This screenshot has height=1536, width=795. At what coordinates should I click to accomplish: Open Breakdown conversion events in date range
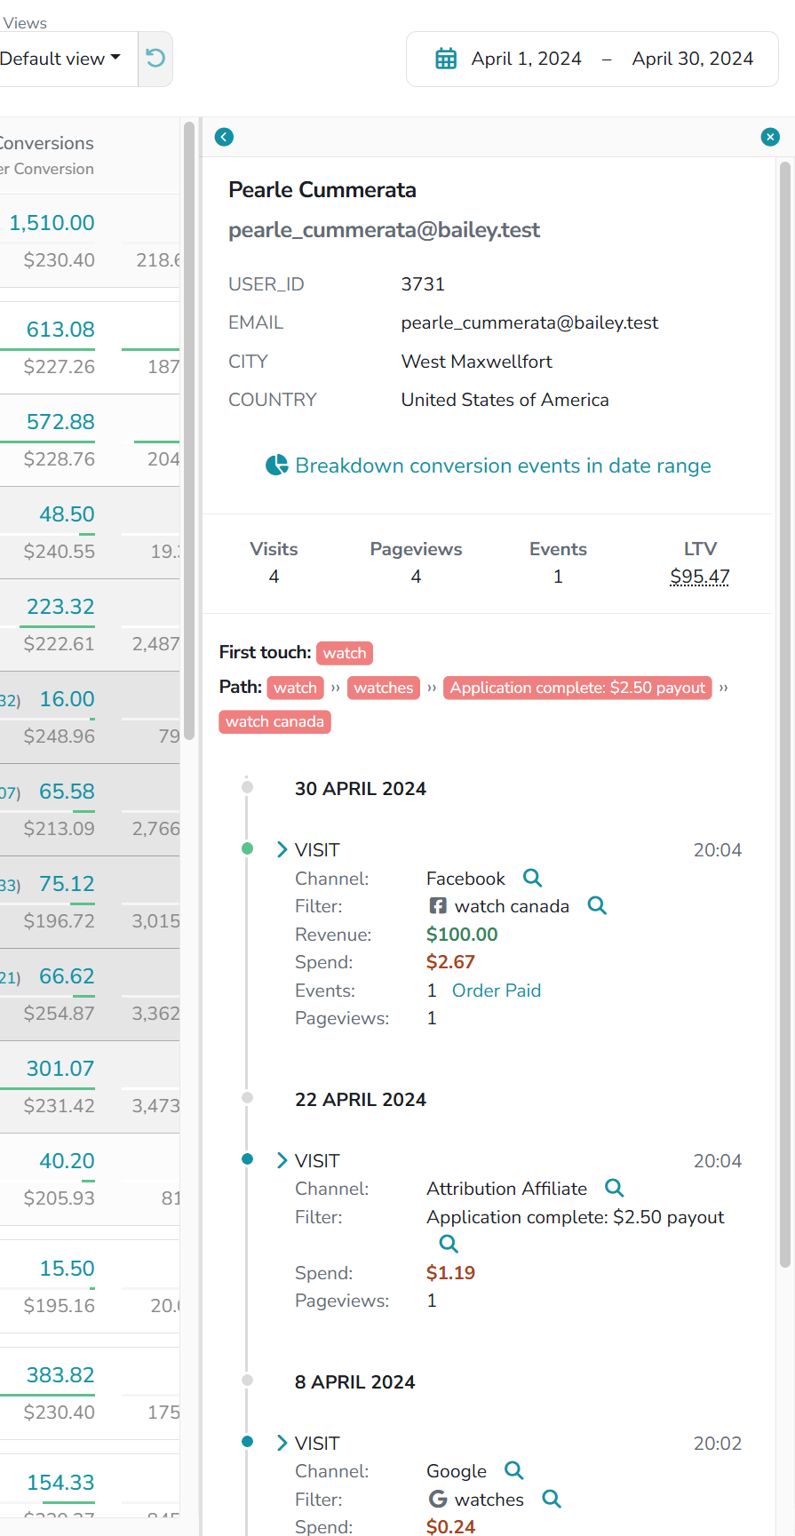pyautogui.click(x=503, y=466)
